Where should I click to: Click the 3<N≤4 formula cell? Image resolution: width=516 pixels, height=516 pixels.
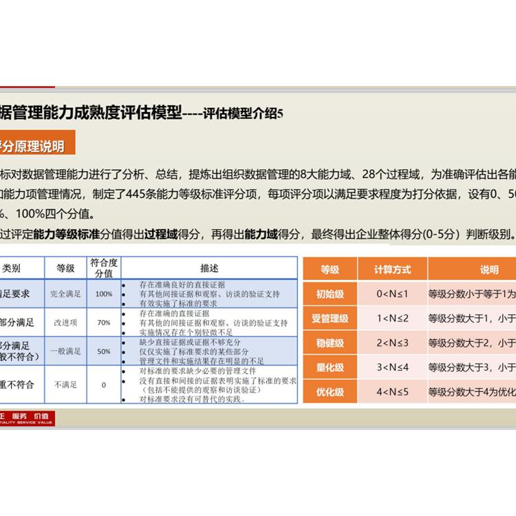point(393,367)
